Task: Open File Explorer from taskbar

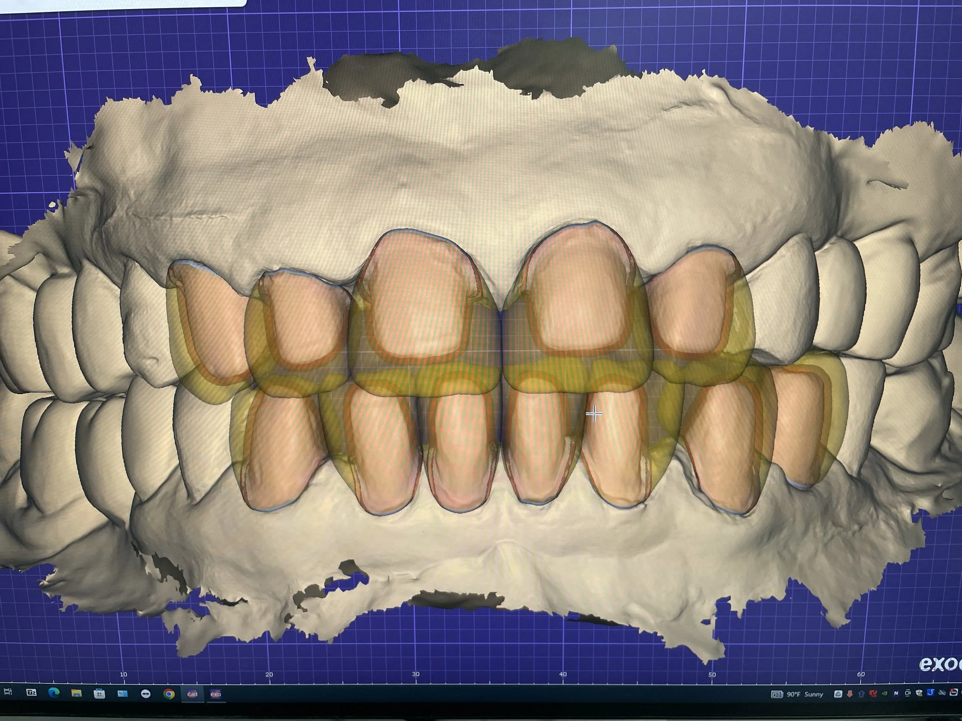Action: point(77,693)
